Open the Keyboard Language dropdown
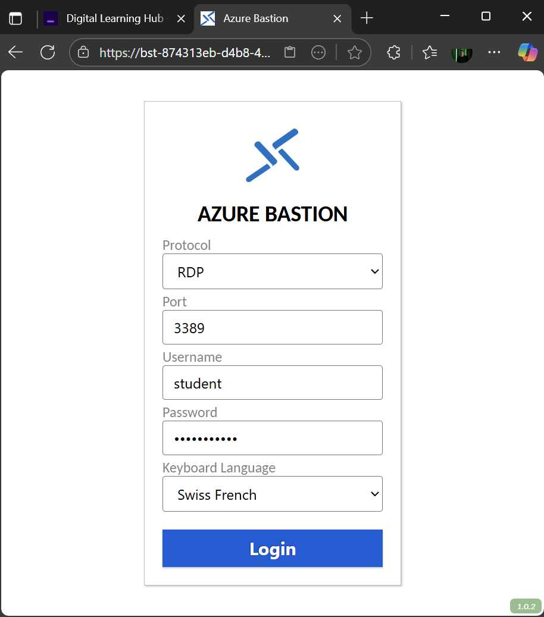 tap(272, 494)
